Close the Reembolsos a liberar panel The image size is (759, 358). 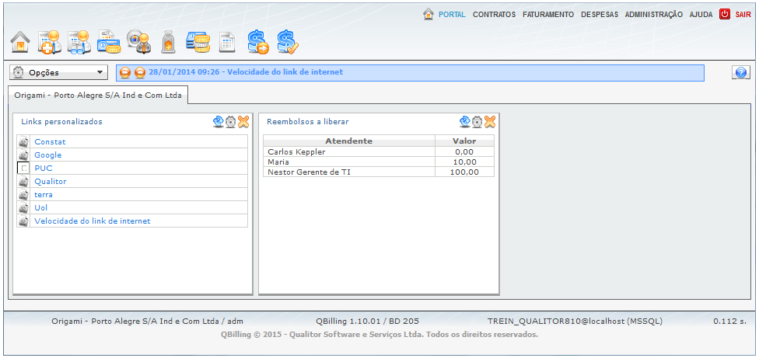pyautogui.click(x=490, y=121)
